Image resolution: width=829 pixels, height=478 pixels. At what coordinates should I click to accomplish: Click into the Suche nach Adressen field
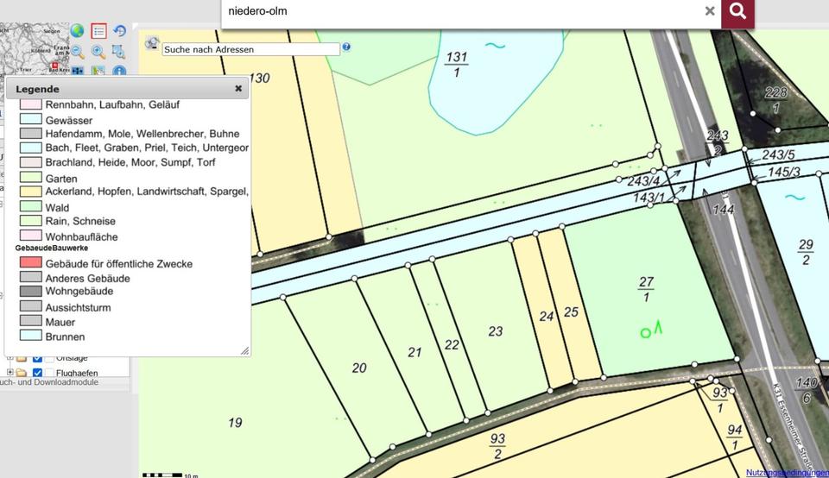tap(250, 49)
